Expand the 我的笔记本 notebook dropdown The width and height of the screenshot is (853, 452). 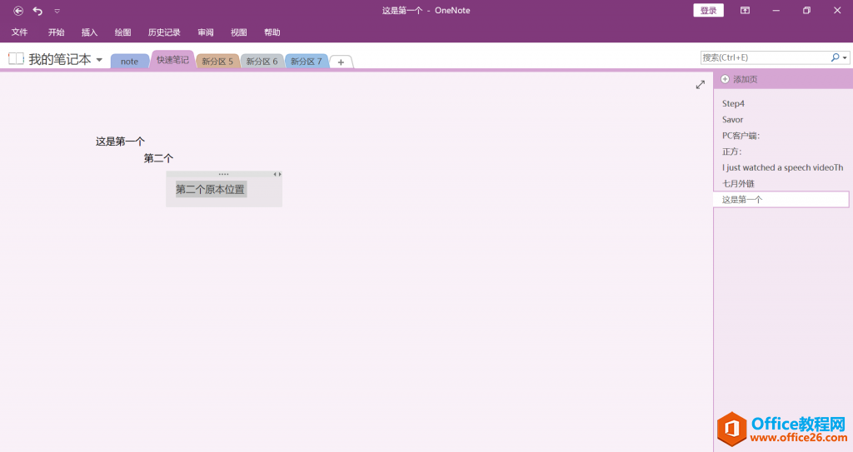tap(99, 60)
